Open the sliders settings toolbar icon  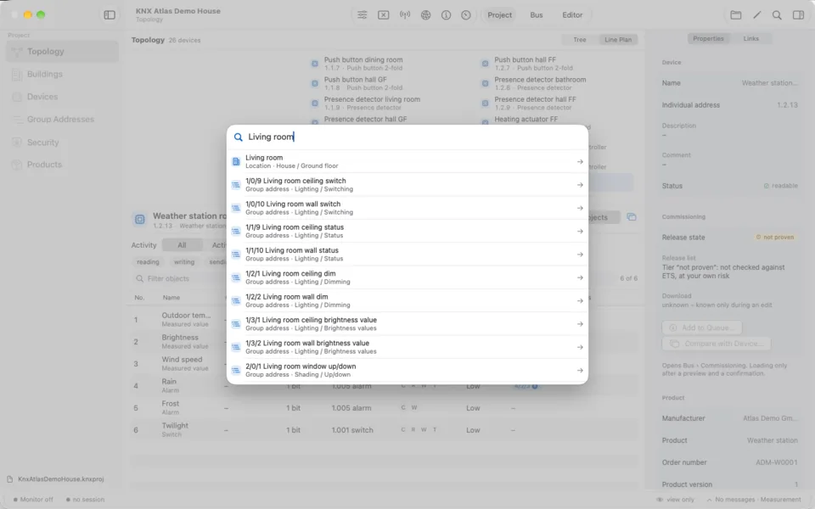coord(363,15)
